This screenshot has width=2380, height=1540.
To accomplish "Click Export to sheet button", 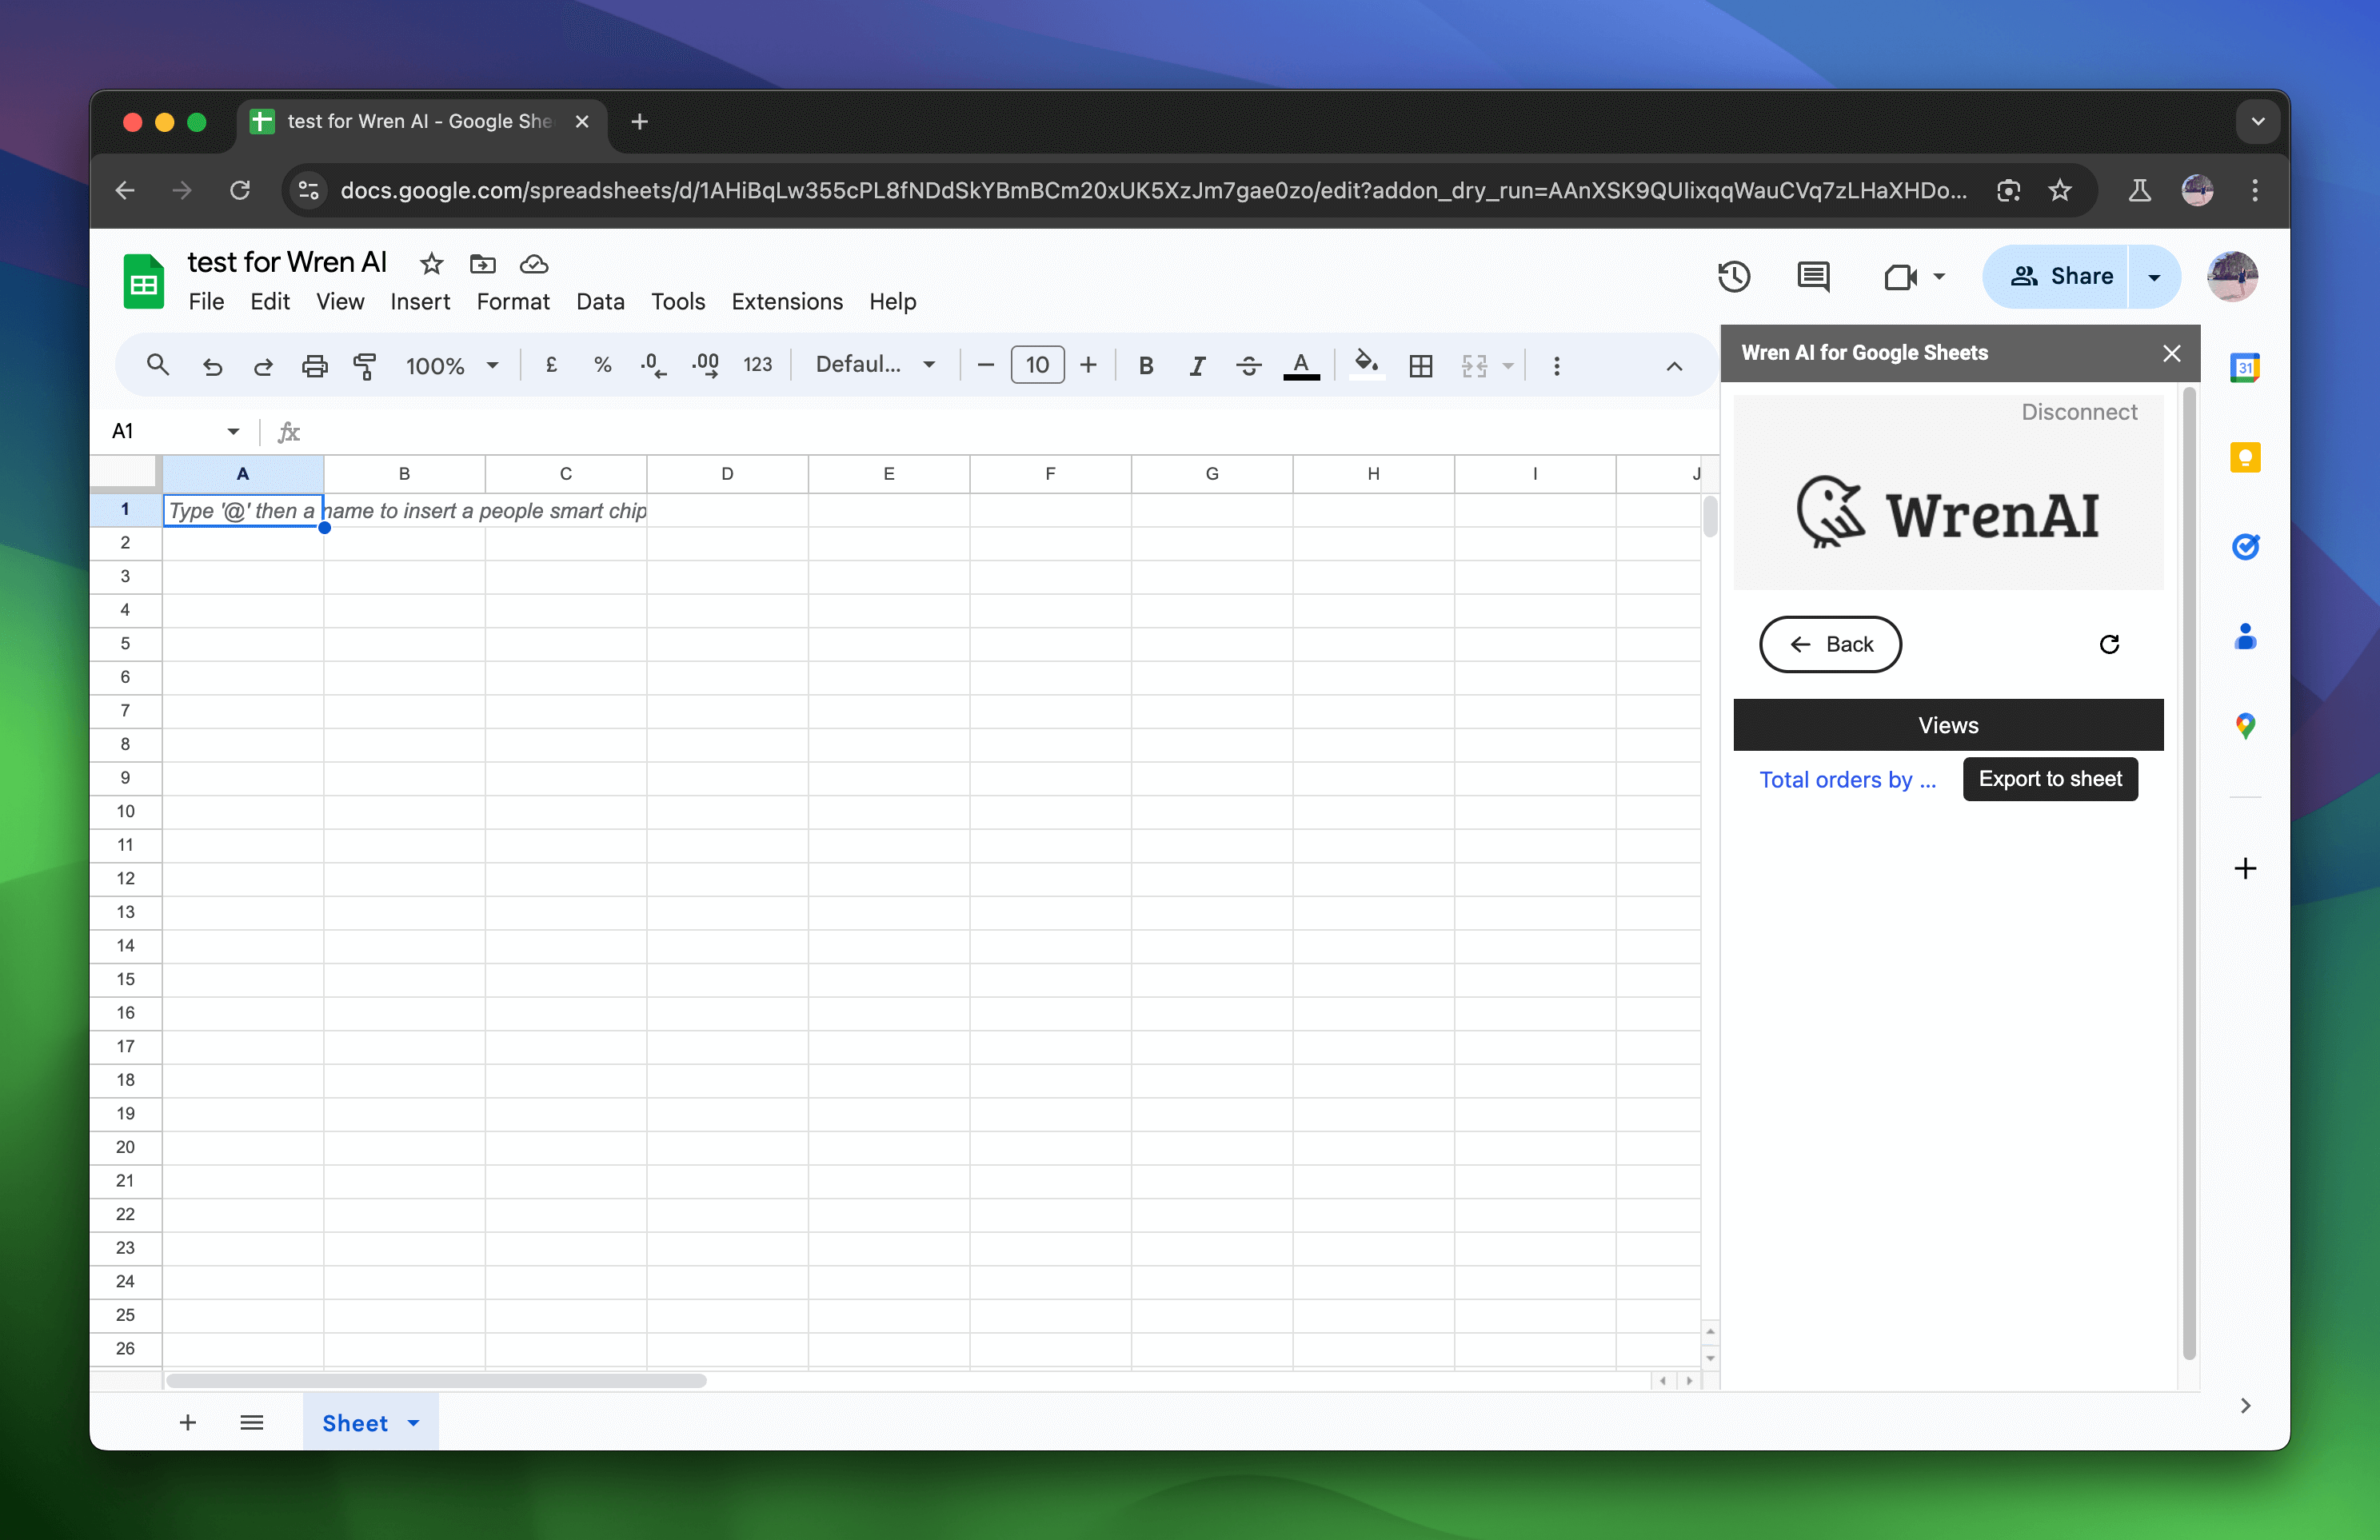I will coord(2051,779).
